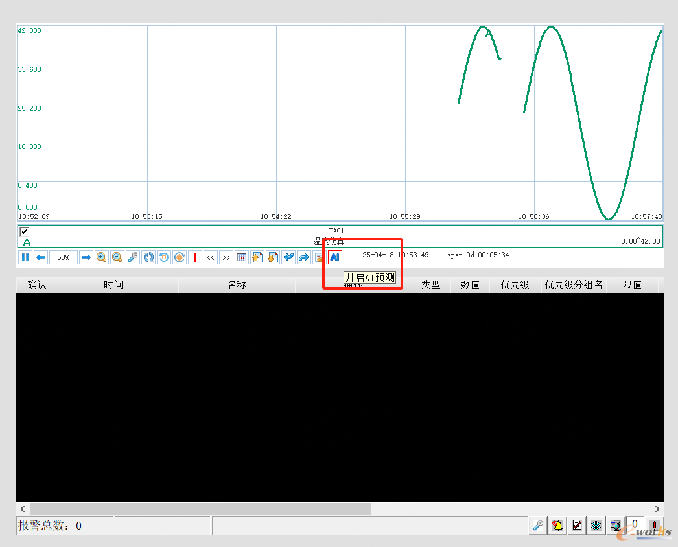Click the AI prediction toolbar icon
Viewport: 678px width, 547px height.
[334, 257]
